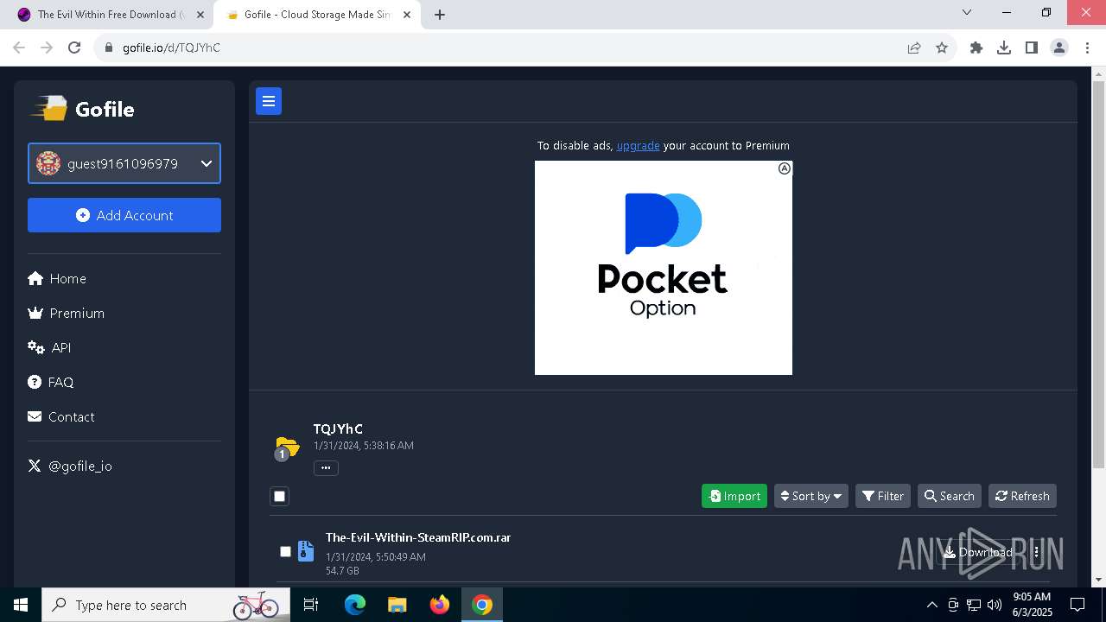1106x622 pixels.
Task: Tick The-Evil-Within-SteamRIP.com.rar checkbox
Action: point(285,551)
